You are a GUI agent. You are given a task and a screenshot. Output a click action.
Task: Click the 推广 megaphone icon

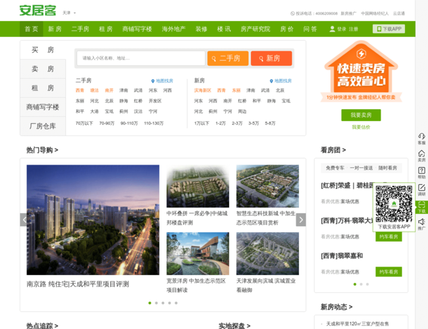click(421, 223)
